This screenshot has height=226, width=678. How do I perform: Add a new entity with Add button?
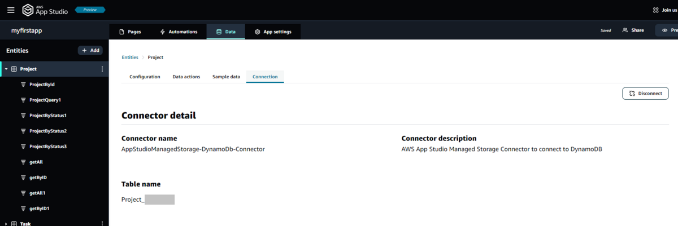tap(90, 50)
